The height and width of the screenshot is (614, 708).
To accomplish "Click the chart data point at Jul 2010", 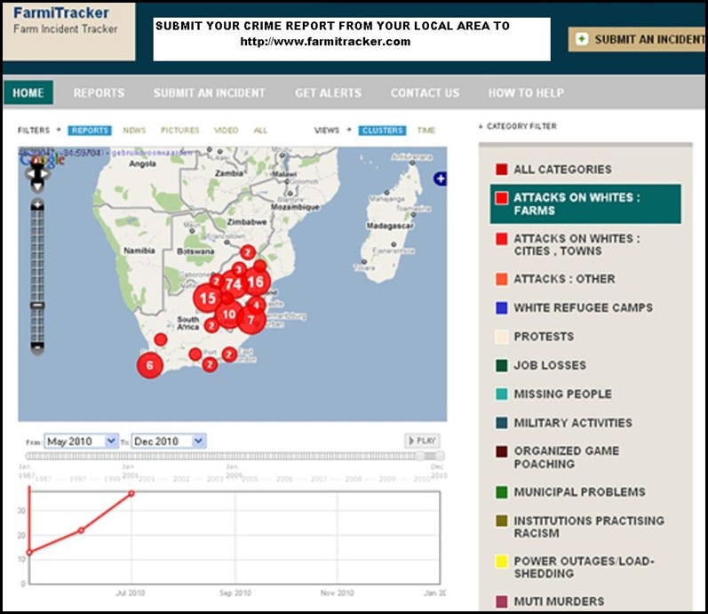I will point(131,493).
